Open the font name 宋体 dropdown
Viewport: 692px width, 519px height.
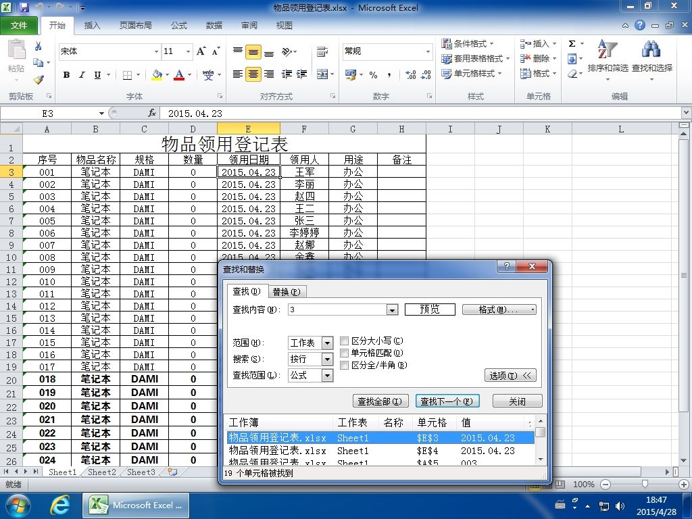coord(156,51)
